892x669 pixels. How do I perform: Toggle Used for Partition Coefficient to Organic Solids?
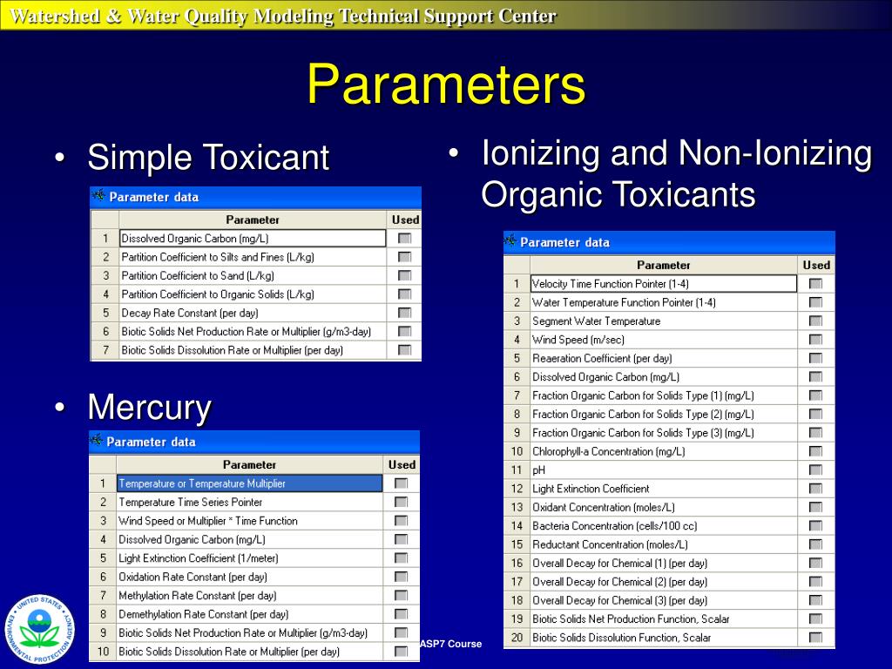(x=404, y=294)
